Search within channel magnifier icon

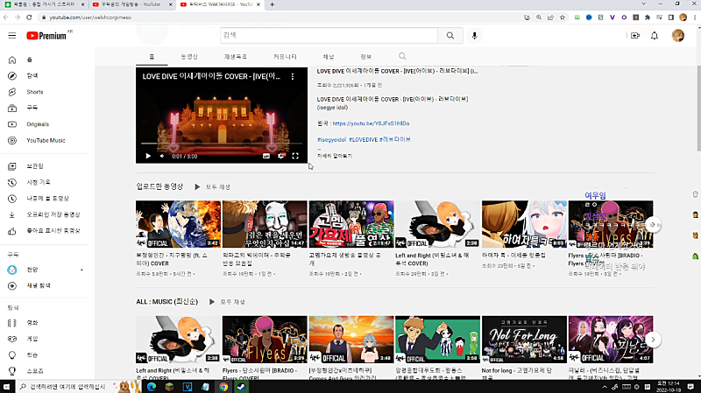tap(402, 56)
